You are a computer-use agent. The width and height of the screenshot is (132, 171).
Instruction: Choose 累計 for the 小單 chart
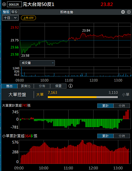point(105,136)
